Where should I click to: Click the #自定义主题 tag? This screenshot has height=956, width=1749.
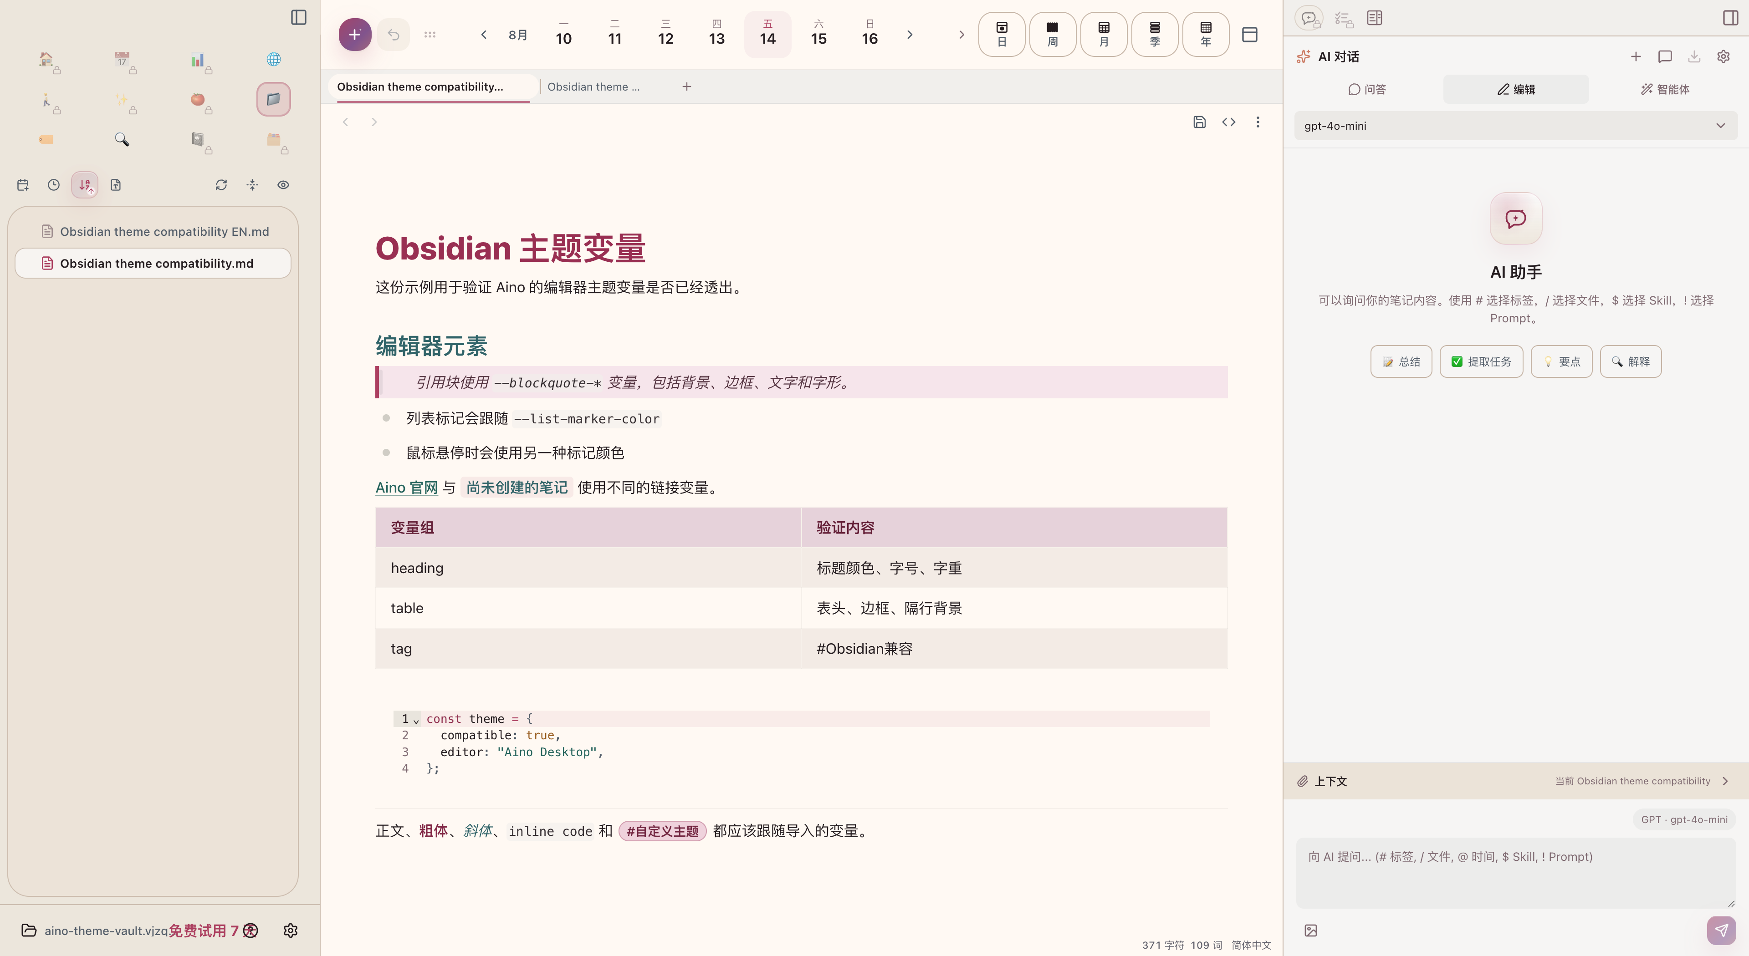(x=663, y=831)
